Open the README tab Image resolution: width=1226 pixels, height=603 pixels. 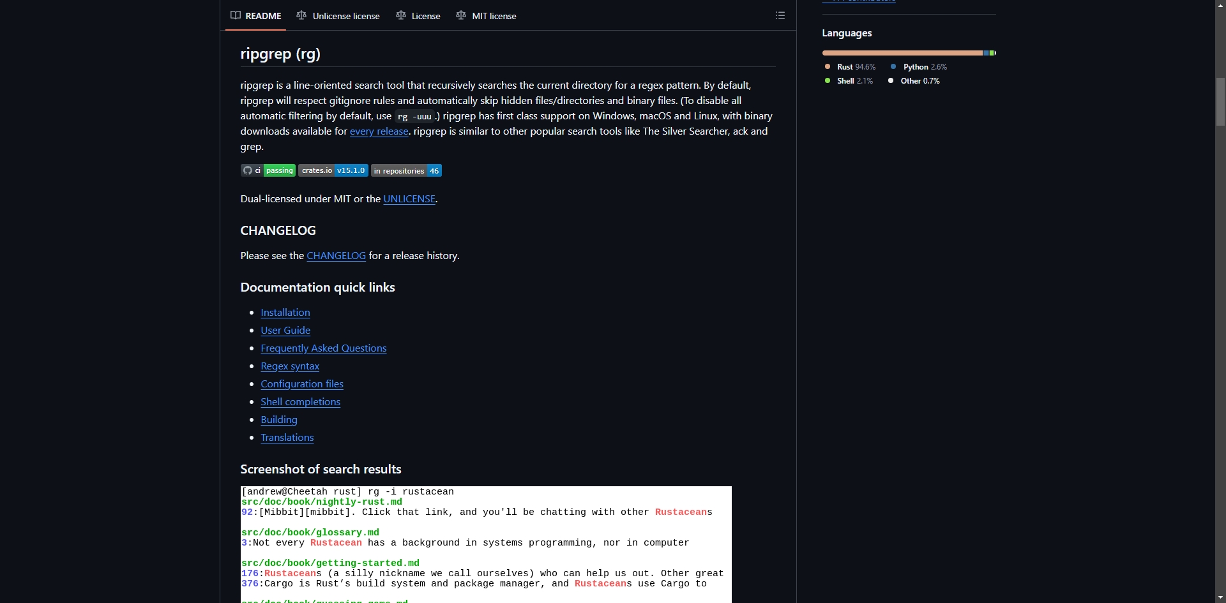point(256,16)
